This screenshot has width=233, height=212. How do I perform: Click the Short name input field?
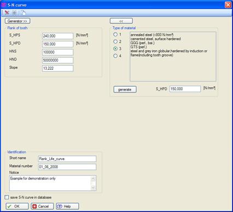(x=67, y=159)
